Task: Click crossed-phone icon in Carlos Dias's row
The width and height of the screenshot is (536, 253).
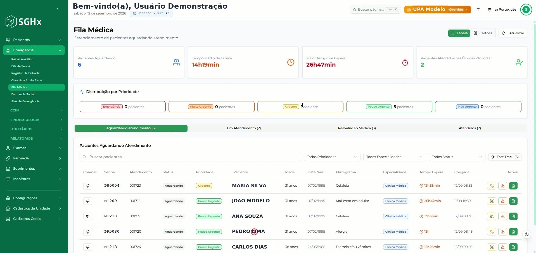Action: [492, 247]
